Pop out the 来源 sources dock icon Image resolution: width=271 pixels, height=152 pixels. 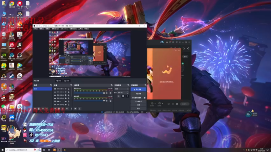click(x=71, y=85)
